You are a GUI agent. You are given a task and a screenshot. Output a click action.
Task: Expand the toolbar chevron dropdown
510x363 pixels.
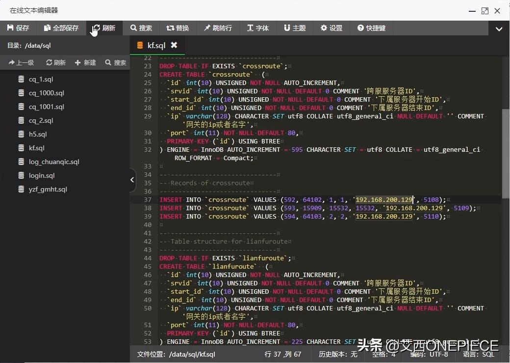499,29
